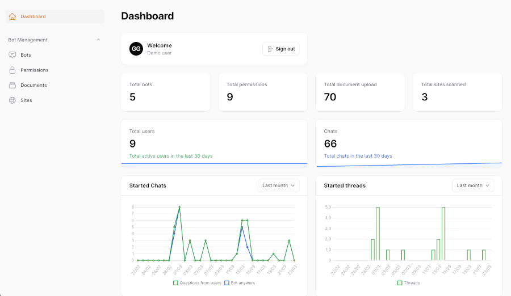Click the Bots chat bubble icon

click(x=12, y=55)
